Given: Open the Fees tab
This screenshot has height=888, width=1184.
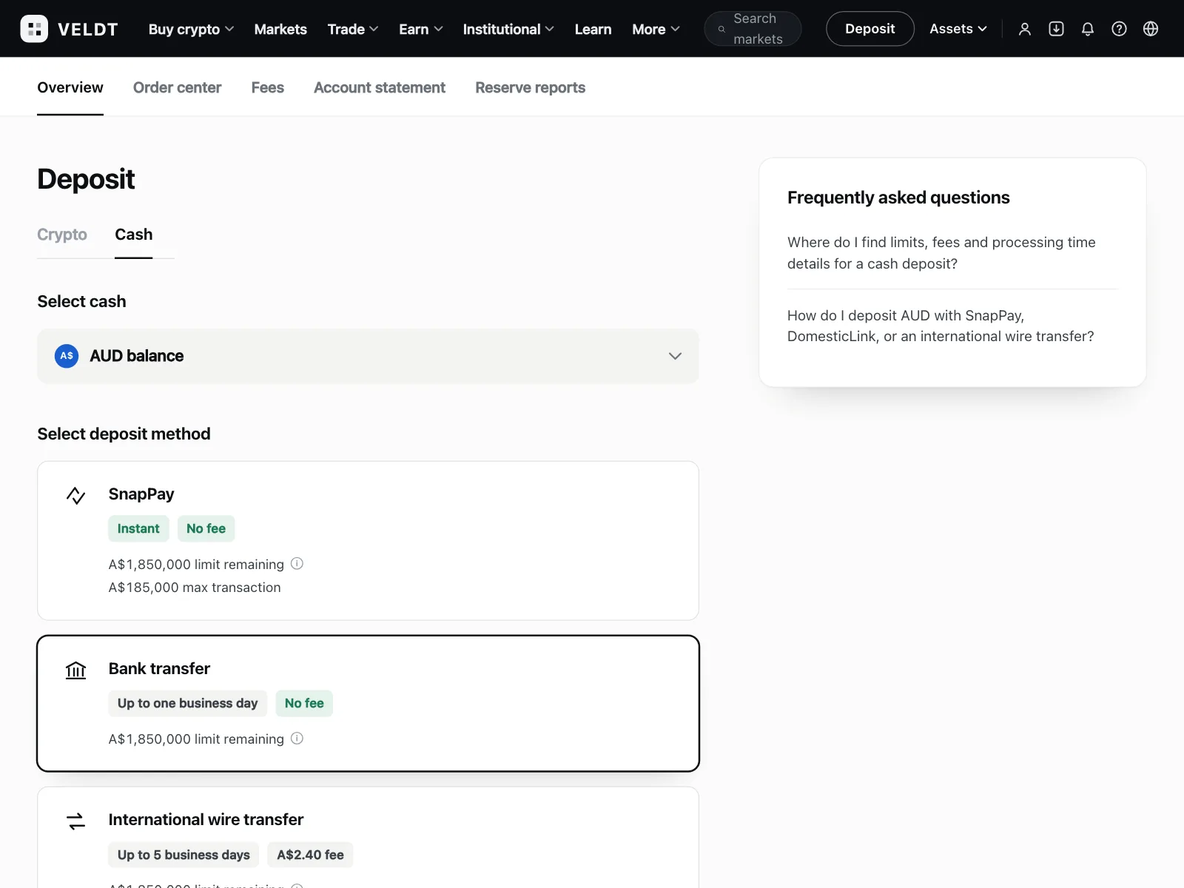Looking at the screenshot, I should point(268,87).
